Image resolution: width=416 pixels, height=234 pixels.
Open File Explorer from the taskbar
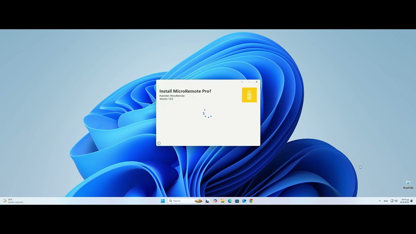click(223, 201)
